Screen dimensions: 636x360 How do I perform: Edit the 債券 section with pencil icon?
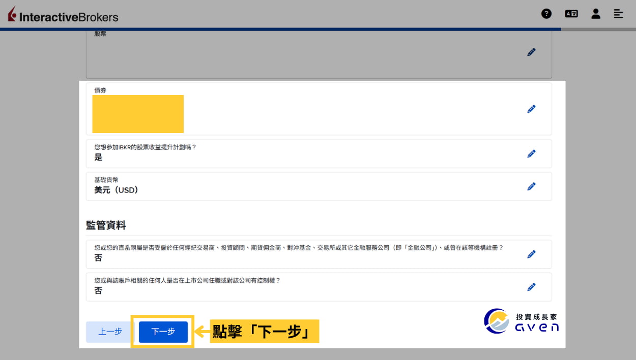pos(532,109)
